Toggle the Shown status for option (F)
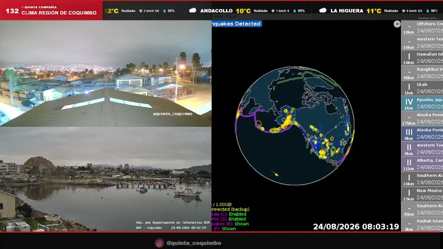The image size is (443, 249). tap(229, 229)
